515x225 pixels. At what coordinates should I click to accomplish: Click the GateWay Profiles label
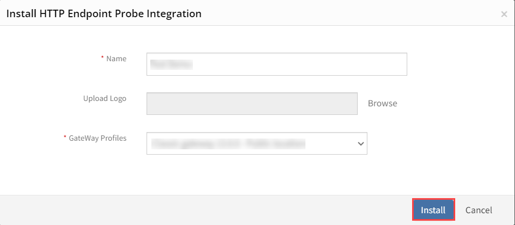(x=98, y=138)
